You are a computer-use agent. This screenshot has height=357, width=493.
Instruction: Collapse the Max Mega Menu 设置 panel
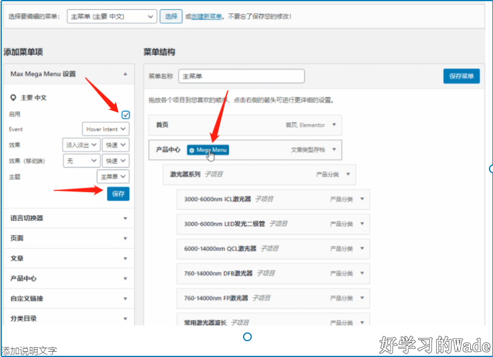(125, 74)
